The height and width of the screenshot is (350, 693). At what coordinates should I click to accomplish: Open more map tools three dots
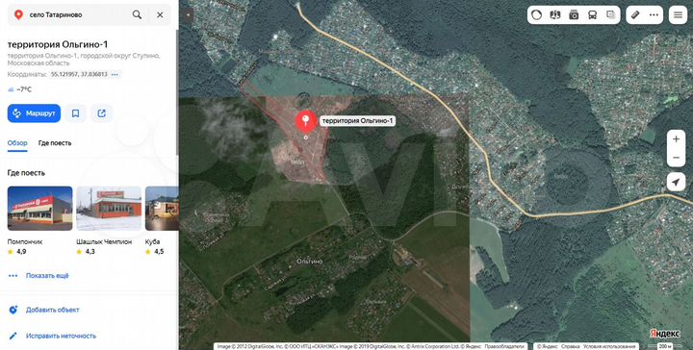(x=654, y=15)
